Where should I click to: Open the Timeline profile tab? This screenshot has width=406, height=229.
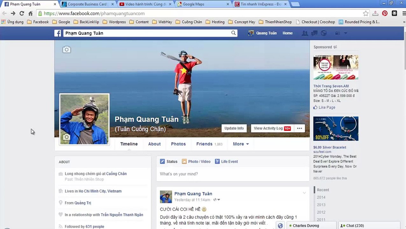point(129,144)
